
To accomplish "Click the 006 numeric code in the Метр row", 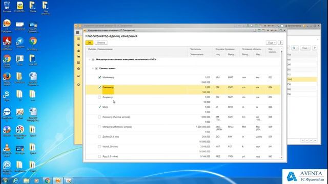I will pyautogui.click(x=270, y=107).
